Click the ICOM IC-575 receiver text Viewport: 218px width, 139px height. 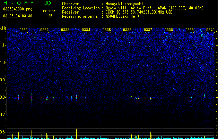(139, 12)
